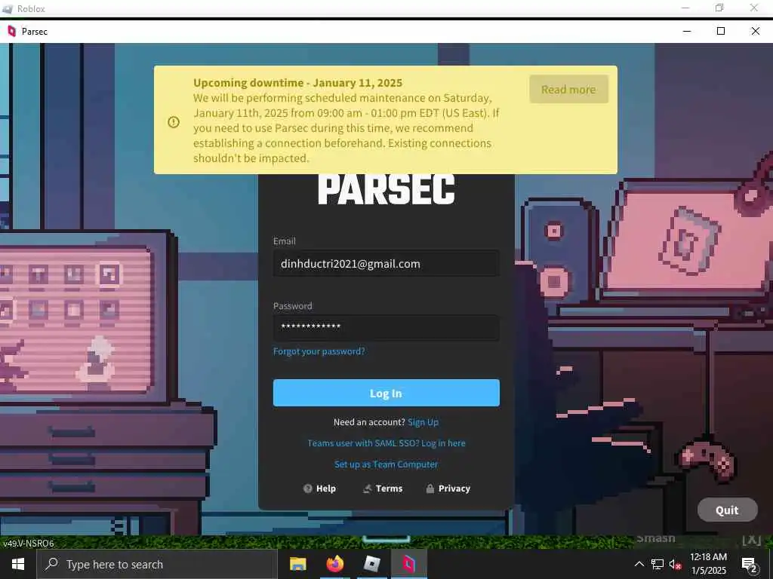773x579 pixels.
Task: Restore down the Roblox window
Action: coord(719,8)
